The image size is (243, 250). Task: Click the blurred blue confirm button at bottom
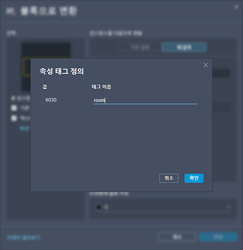click(218, 237)
